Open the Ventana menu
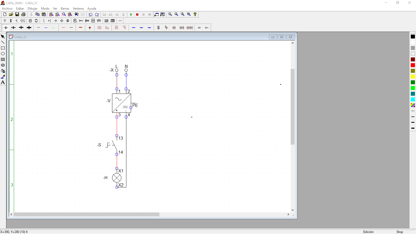Screen dimensions: 416x234 (78, 9)
